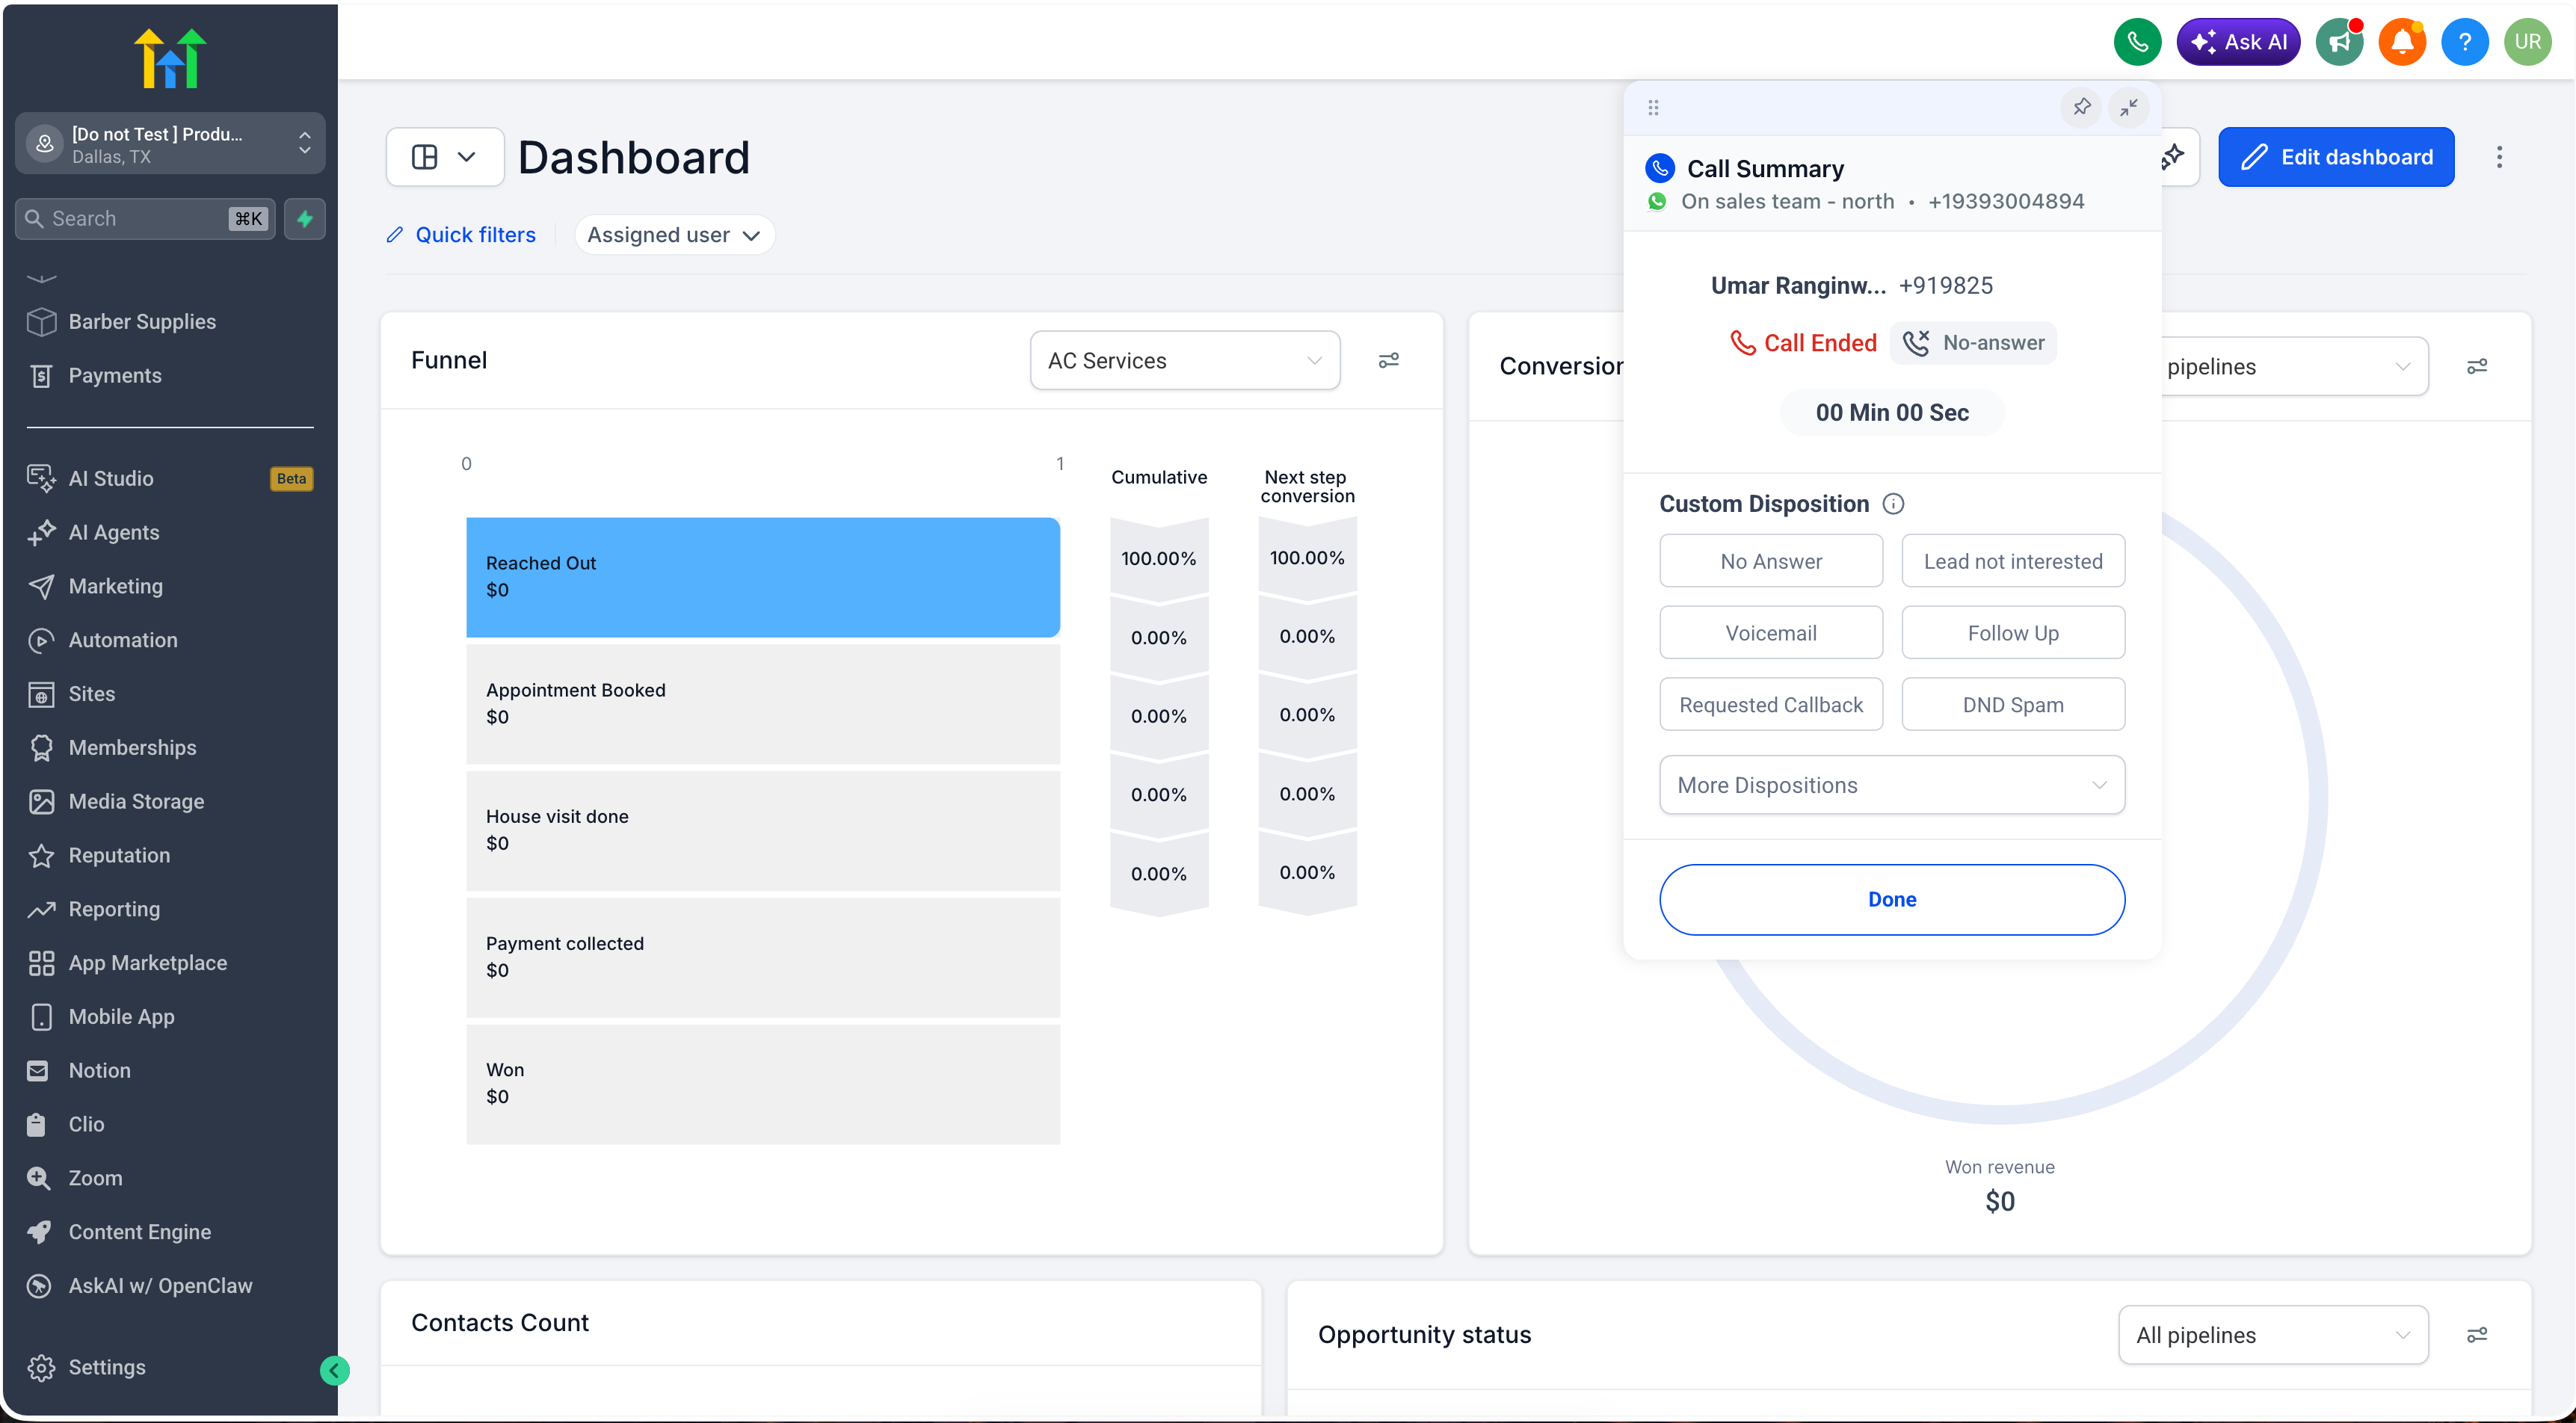Open the megaphone announcements icon

[2339, 42]
